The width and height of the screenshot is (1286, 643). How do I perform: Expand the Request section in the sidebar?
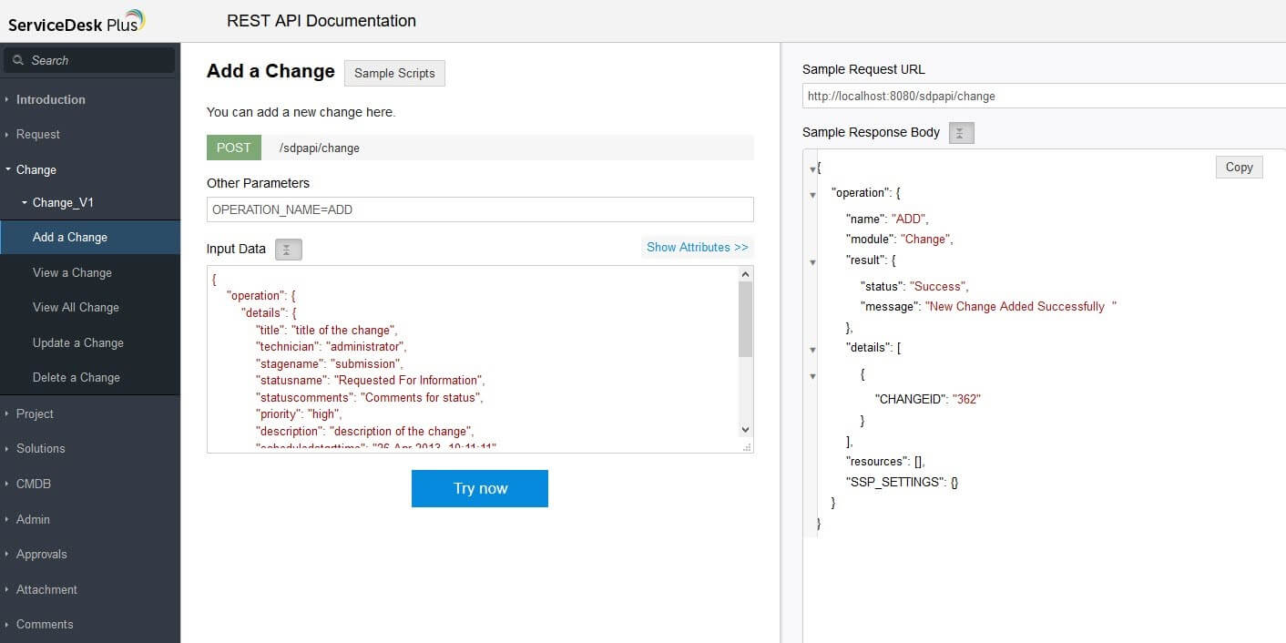point(6,135)
